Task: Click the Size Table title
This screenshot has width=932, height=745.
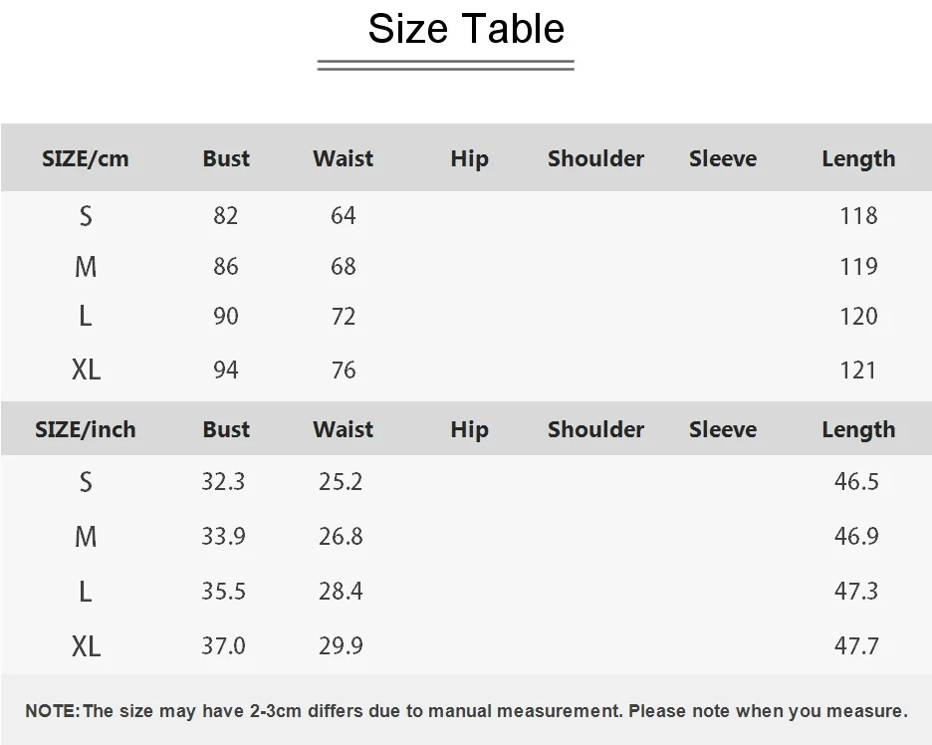Action: pyautogui.click(x=466, y=28)
